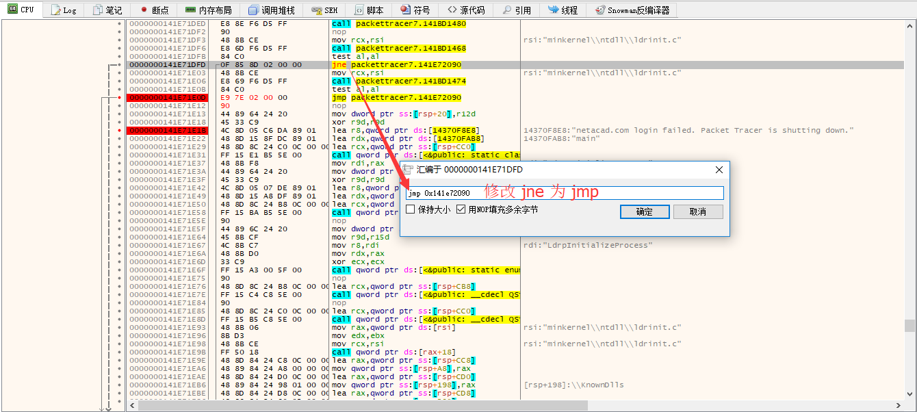Open the SEH tab
The height and width of the screenshot is (412, 917).
324,10
